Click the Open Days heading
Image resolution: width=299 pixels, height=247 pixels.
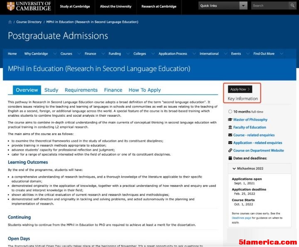(x=19, y=239)
